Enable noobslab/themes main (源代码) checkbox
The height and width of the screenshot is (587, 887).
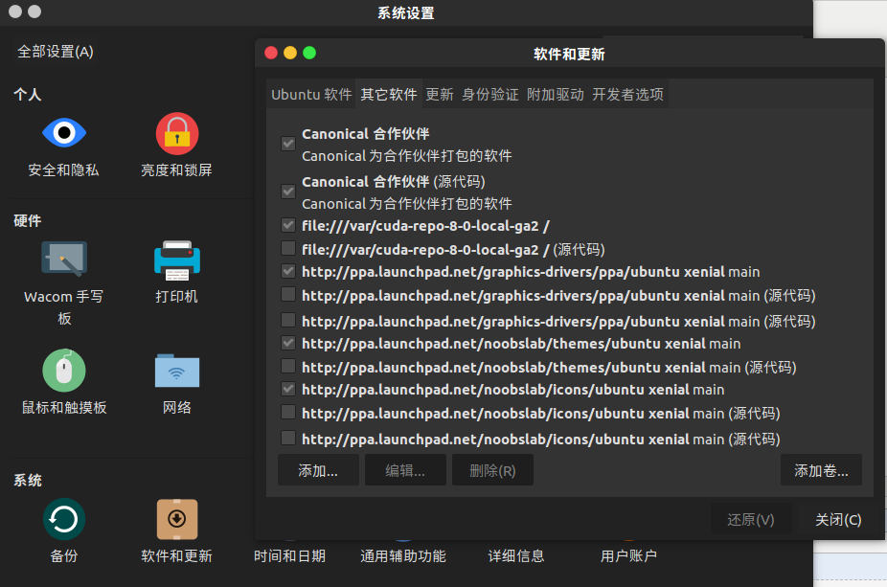(x=288, y=366)
